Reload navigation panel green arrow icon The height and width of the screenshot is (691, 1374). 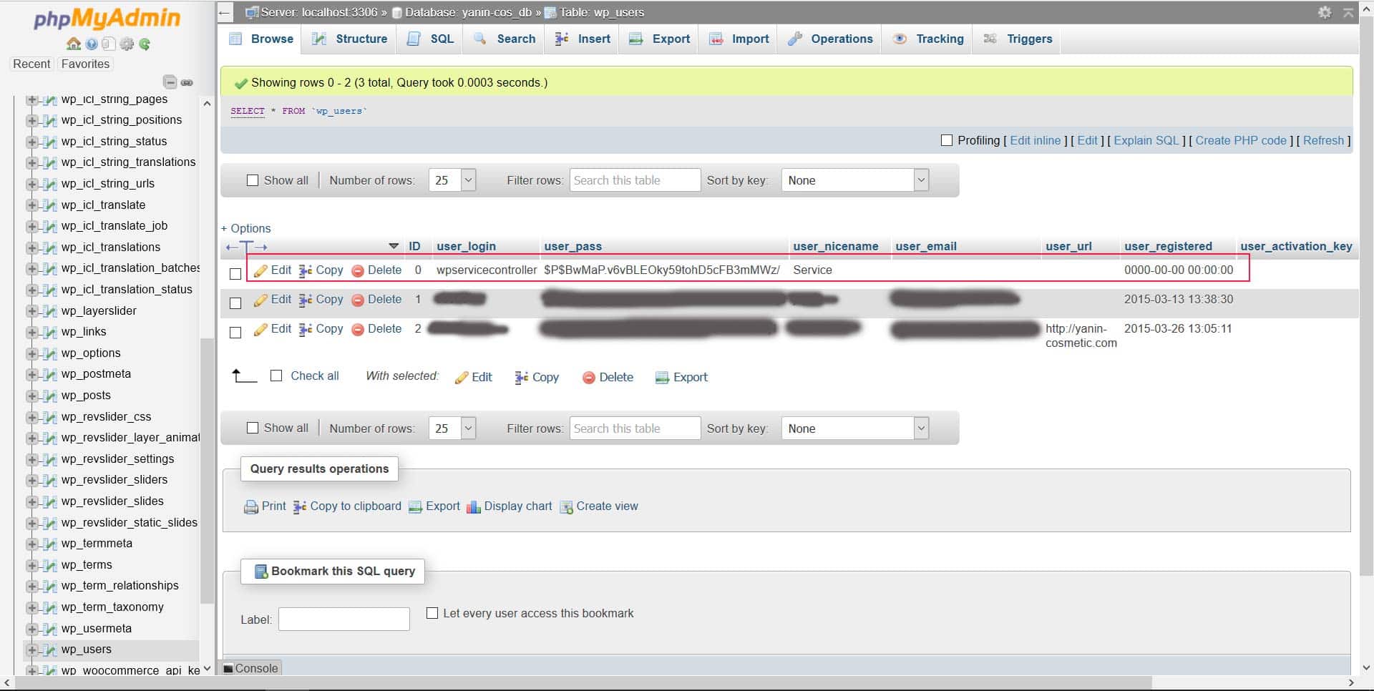click(x=145, y=44)
